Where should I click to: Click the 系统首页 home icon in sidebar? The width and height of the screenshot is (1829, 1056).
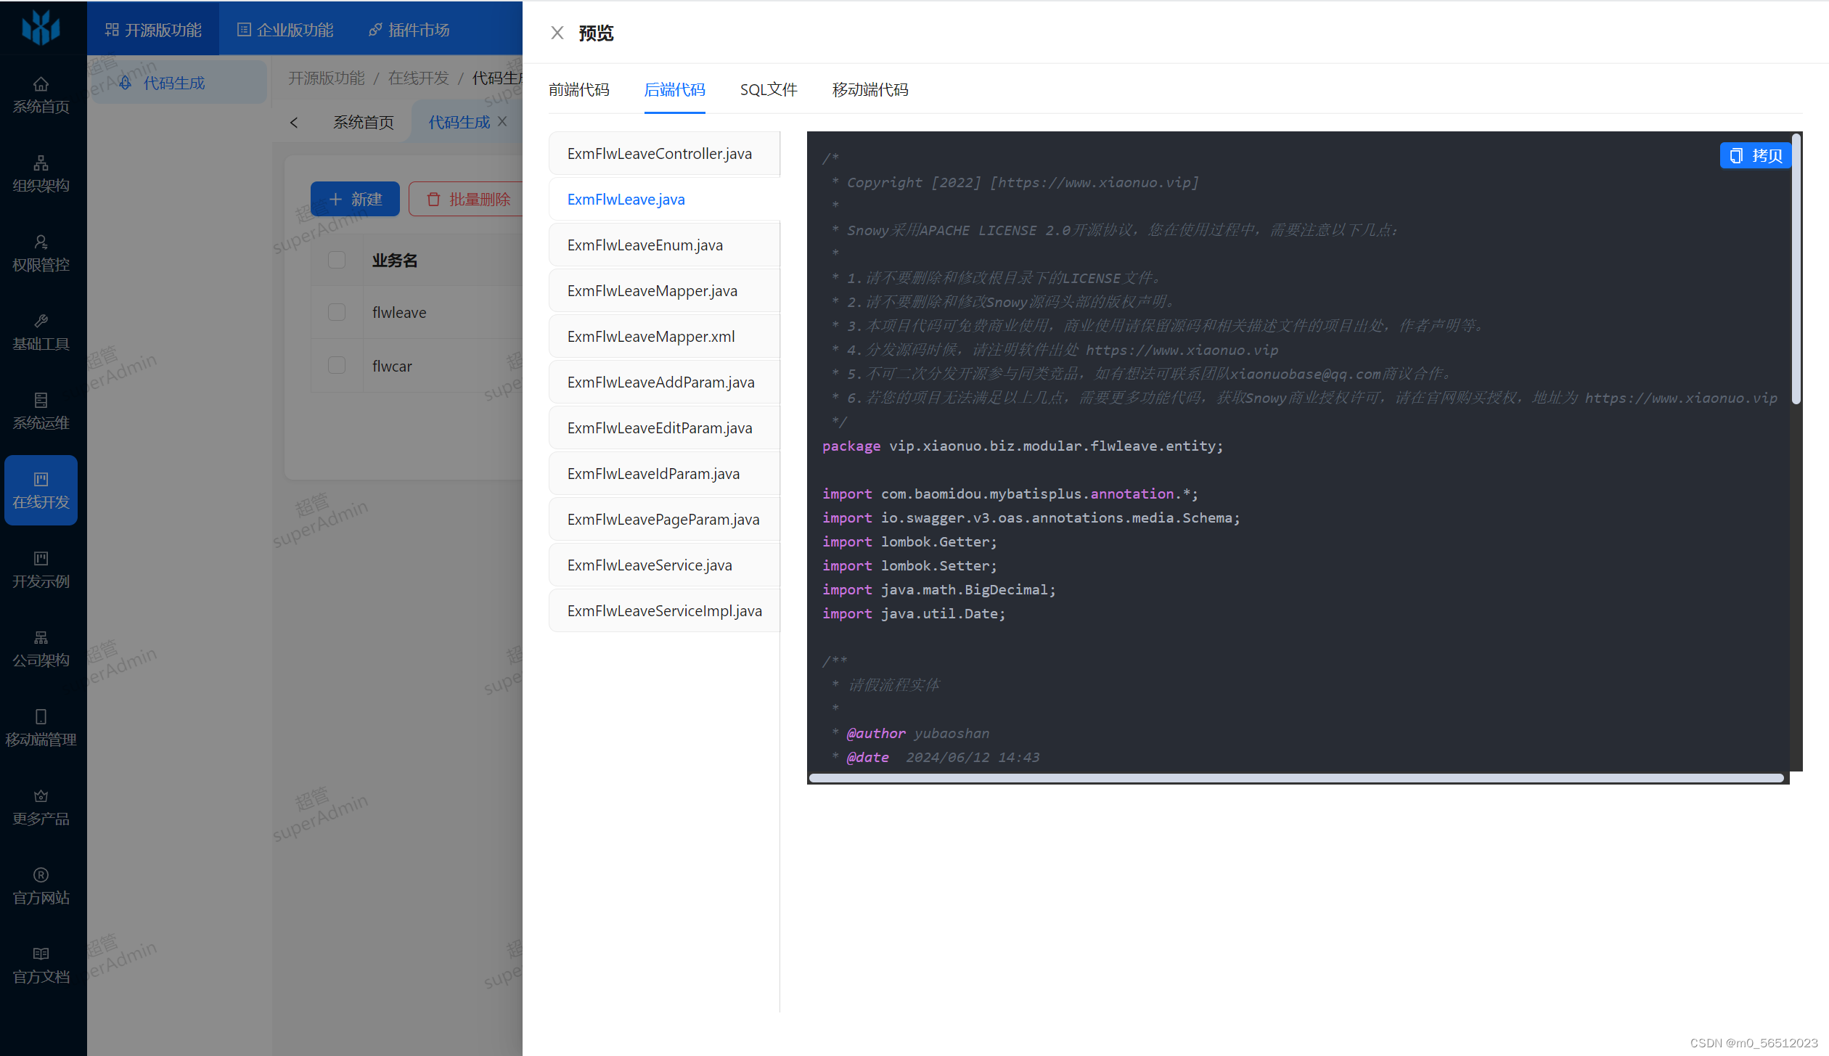point(41,83)
